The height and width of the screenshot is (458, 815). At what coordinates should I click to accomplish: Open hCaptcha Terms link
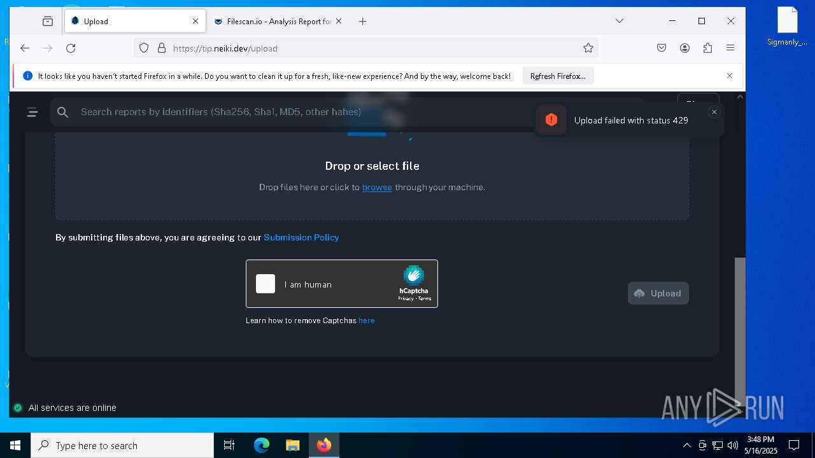(425, 298)
